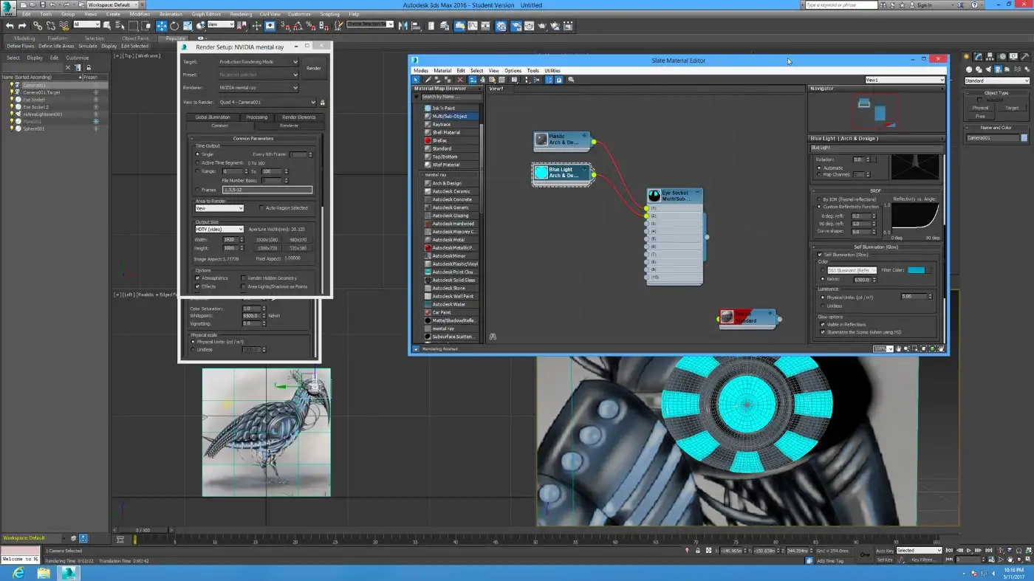Click the Filter Color swatch

(916, 270)
